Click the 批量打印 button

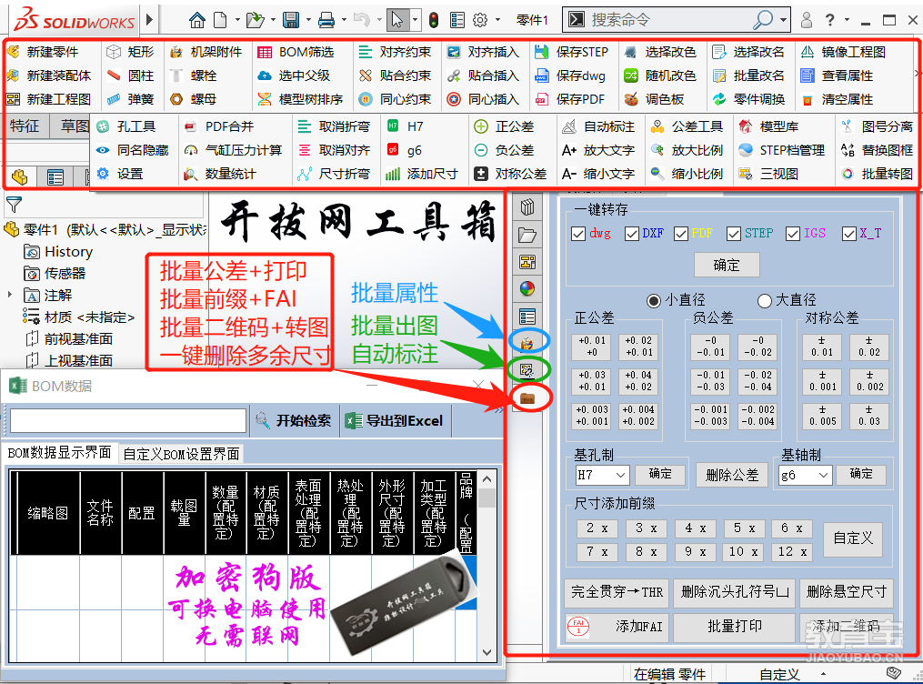tap(734, 627)
